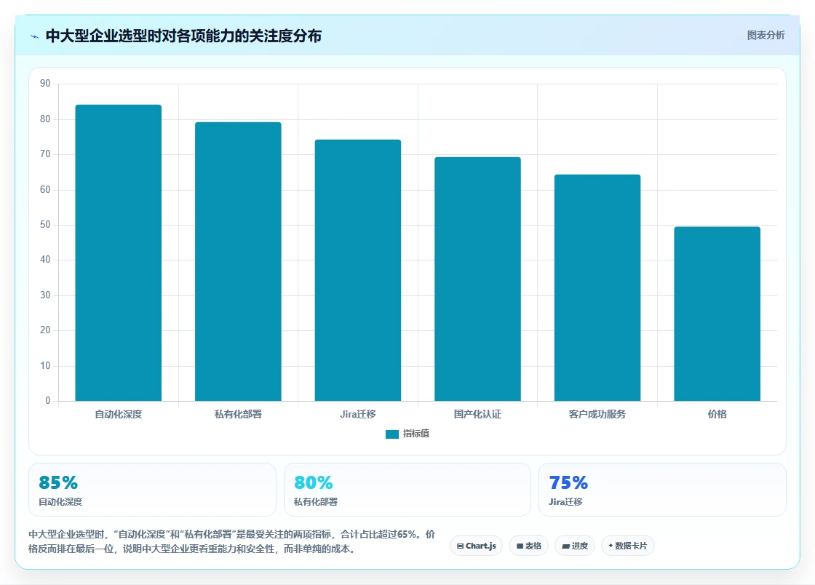Click the summary paragraph beginning 中大型企业选型时
The image size is (815, 585).
(x=232, y=541)
